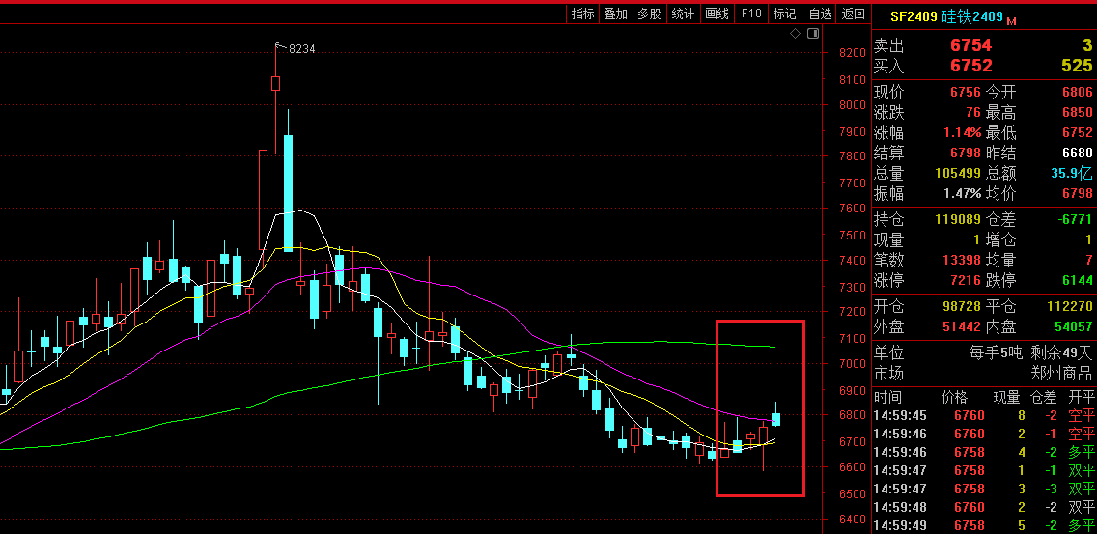Switch to 多股 multi-stock view
1097x534 pixels.
click(x=649, y=14)
